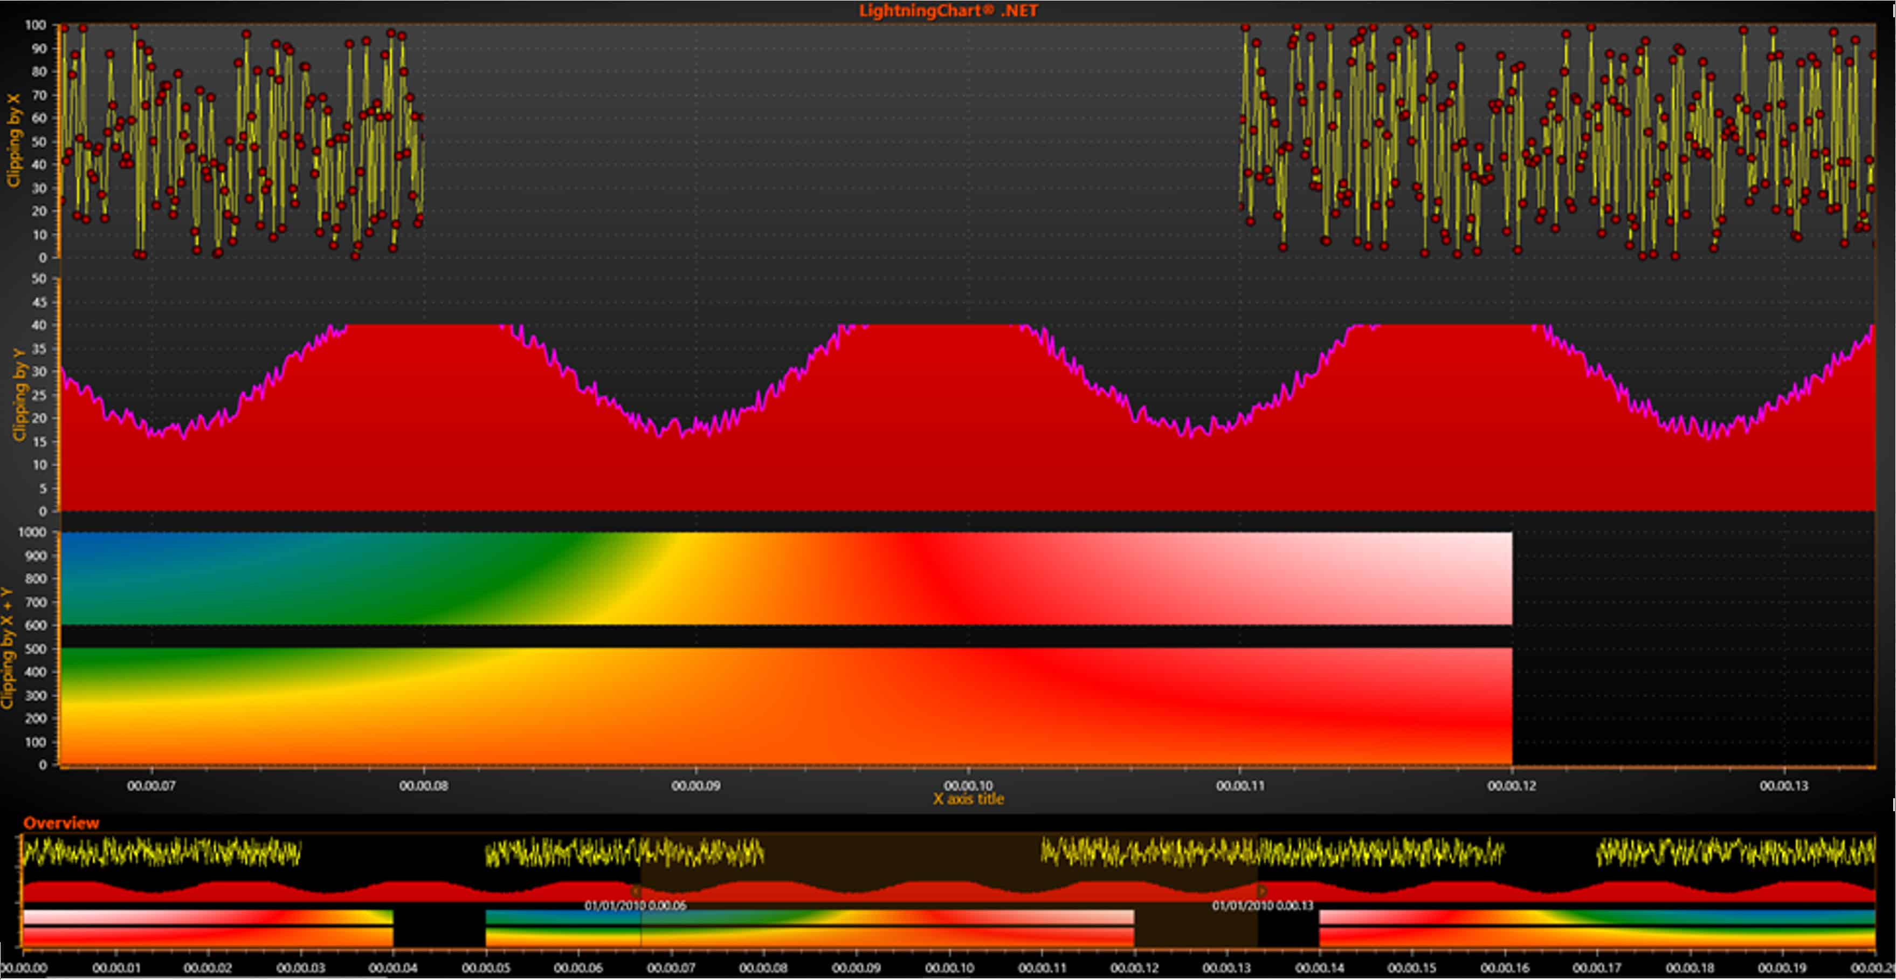This screenshot has height=980, width=1896.
Task: Click the 00.00.17 tick on overview axis
Action: (1597, 968)
